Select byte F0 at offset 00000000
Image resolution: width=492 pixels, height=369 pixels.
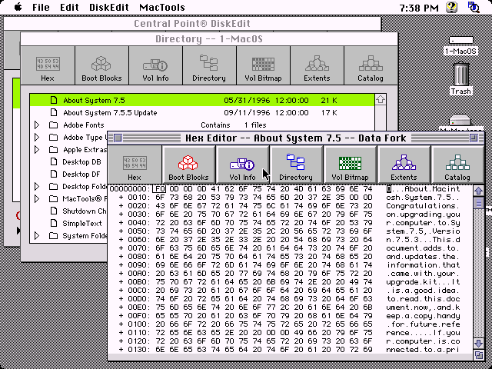pos(159,189)
